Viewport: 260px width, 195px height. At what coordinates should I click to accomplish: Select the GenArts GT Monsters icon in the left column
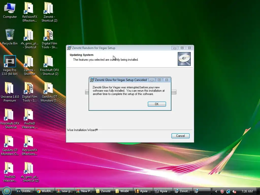10,145
